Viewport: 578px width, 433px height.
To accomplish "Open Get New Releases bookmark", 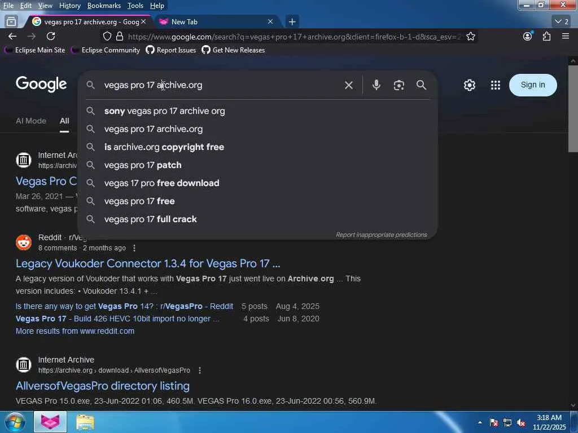I will pyautogui.click(x=233, y=50).
